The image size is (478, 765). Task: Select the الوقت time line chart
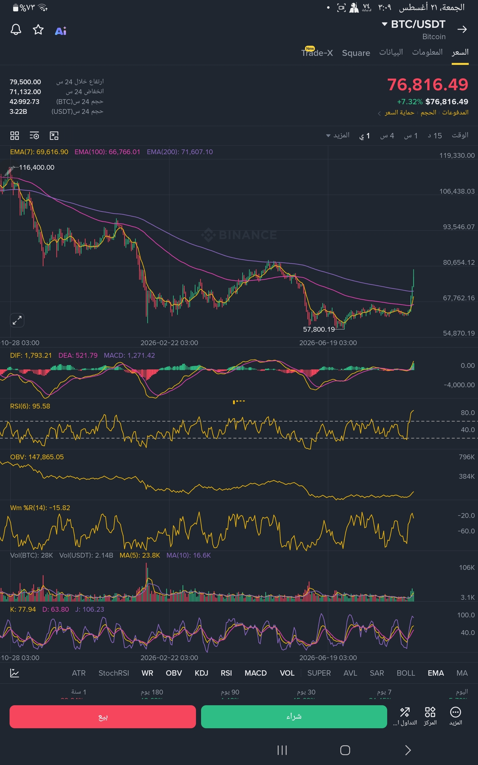(460, 135)
